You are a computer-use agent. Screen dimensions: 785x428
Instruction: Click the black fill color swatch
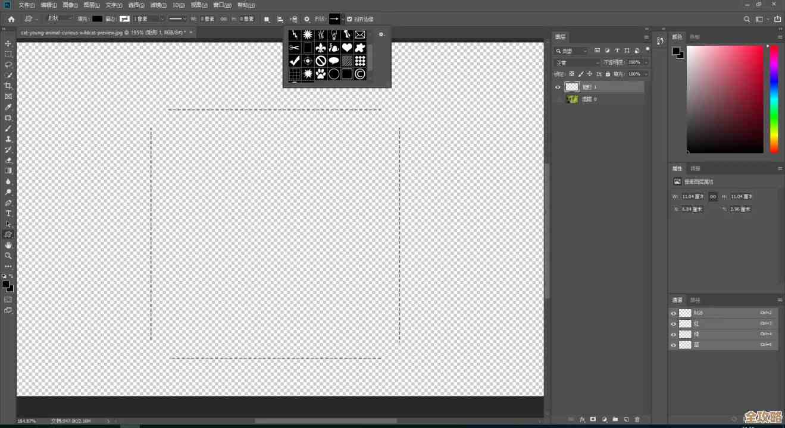(97, 19)
